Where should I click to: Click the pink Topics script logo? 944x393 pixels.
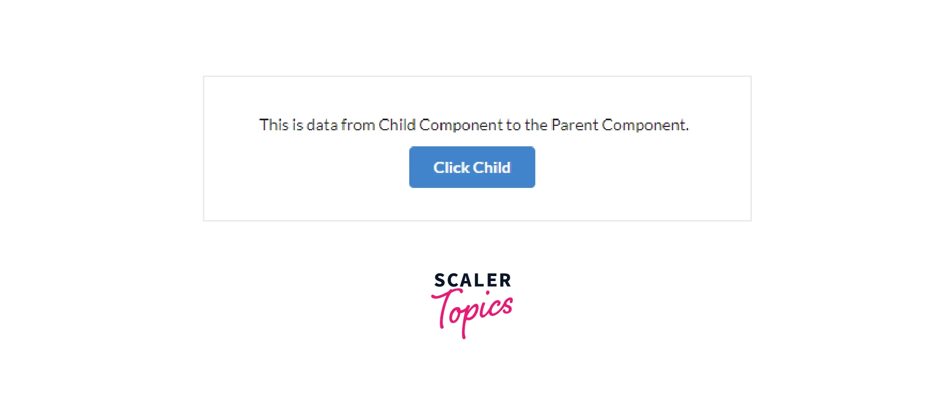click(472, 312)
